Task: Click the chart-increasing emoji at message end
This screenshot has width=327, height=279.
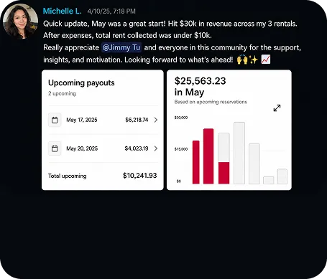Action: 266,60
